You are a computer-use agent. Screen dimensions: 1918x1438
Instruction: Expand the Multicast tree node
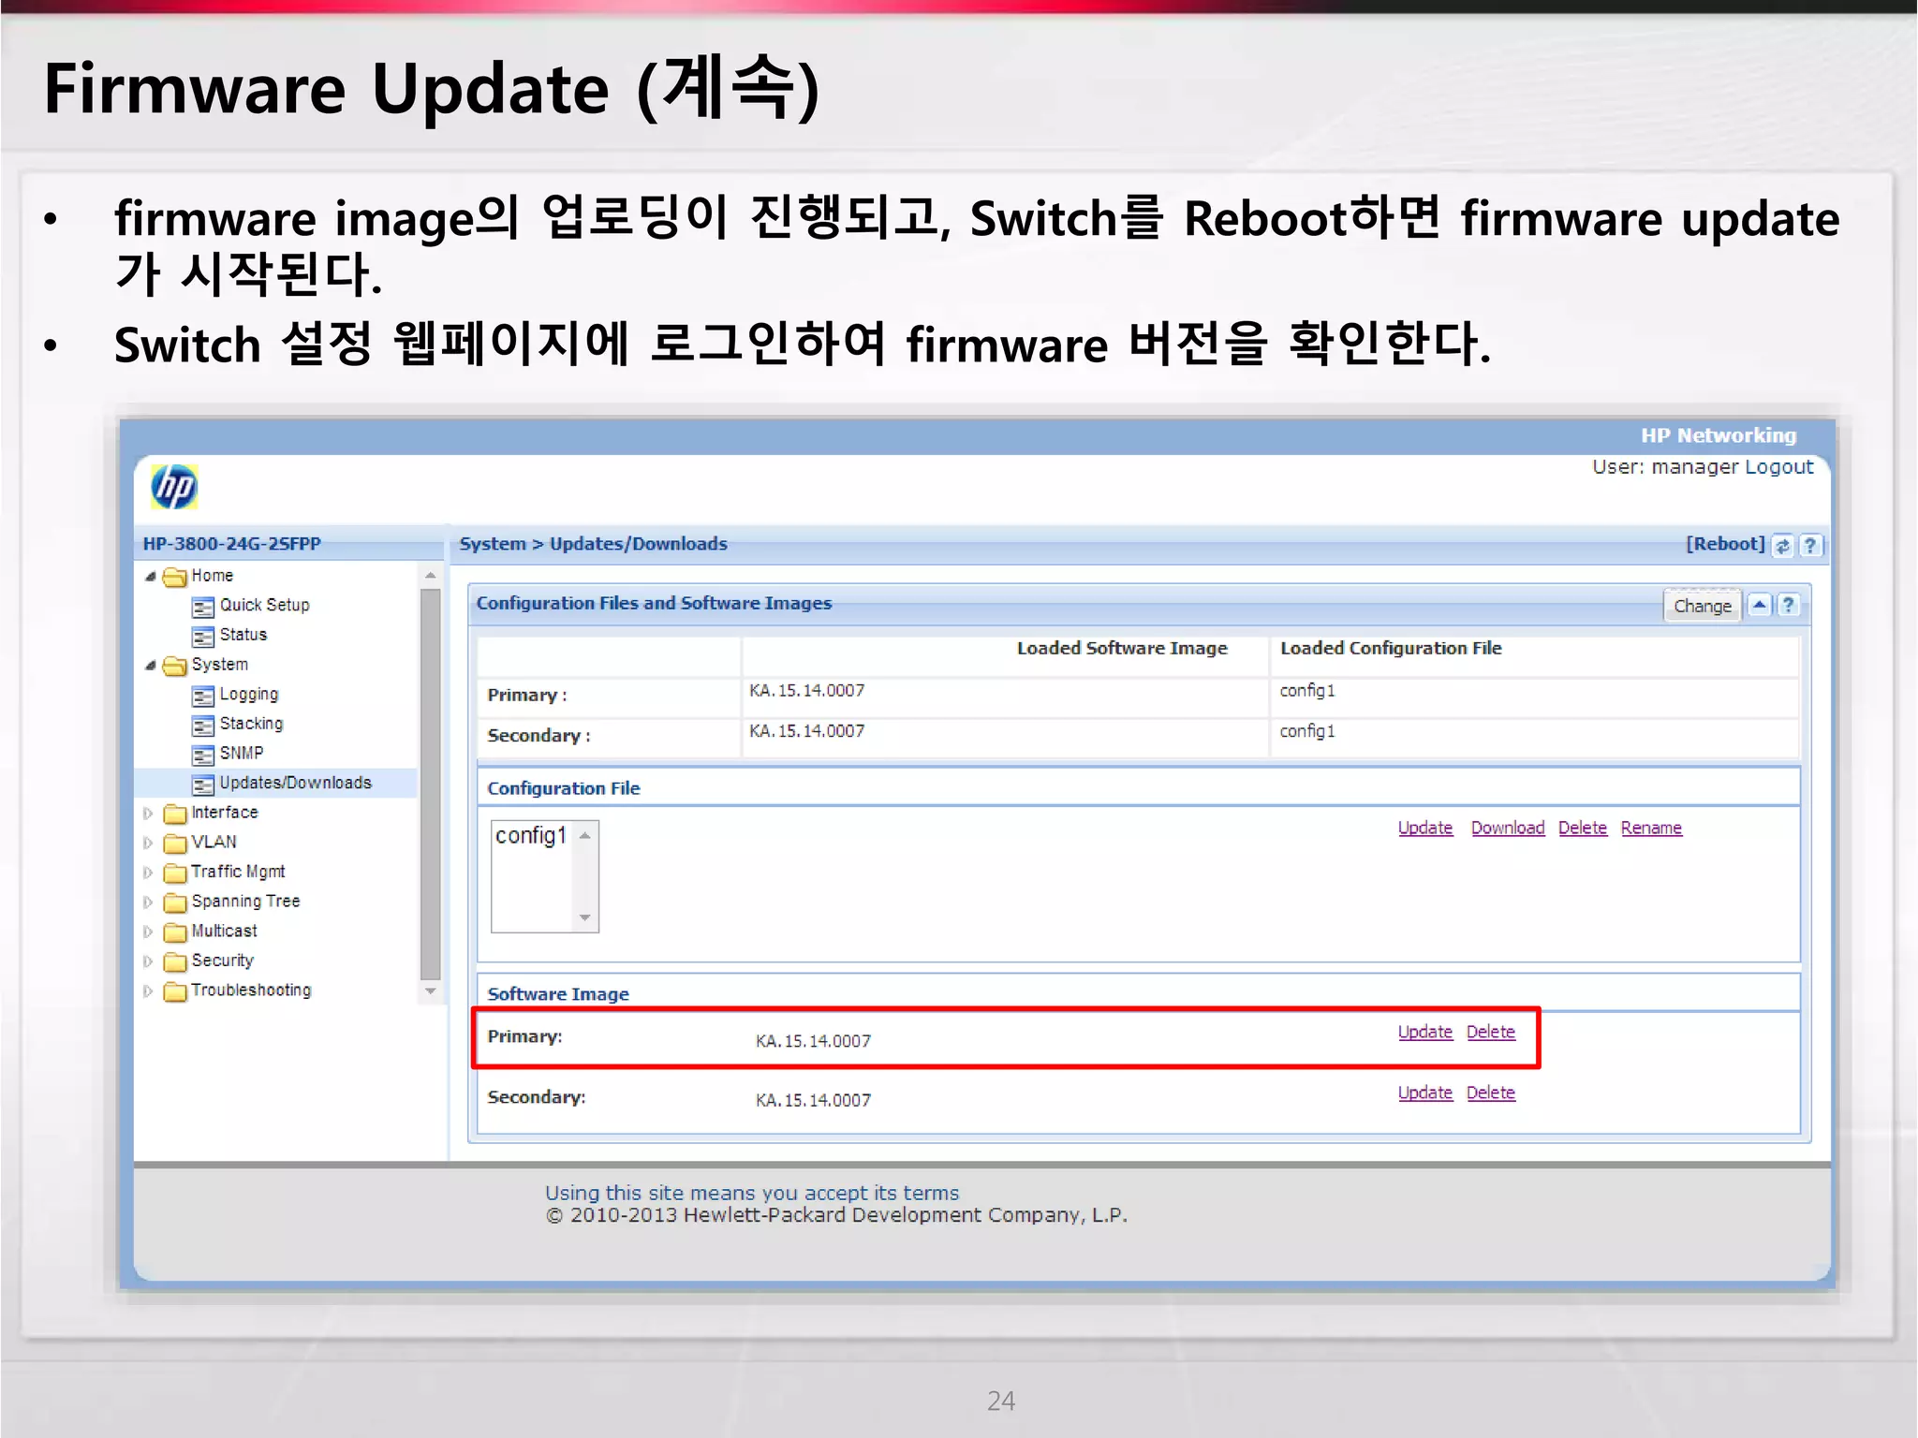click(x=148, y=932)
